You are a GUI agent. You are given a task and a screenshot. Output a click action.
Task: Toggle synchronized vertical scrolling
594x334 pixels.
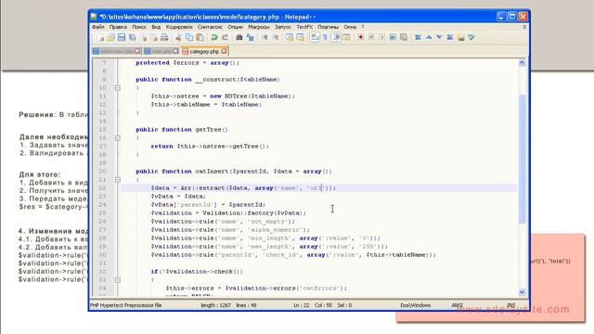coord(290,37)
